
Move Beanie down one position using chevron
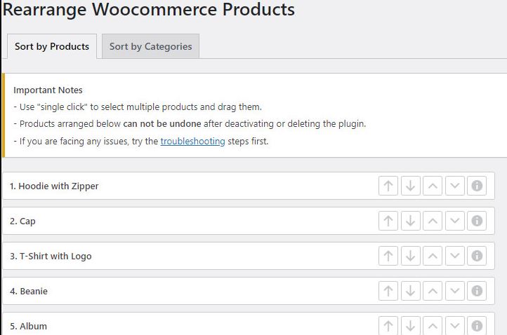pyautogui.click(x=454, y=291)
